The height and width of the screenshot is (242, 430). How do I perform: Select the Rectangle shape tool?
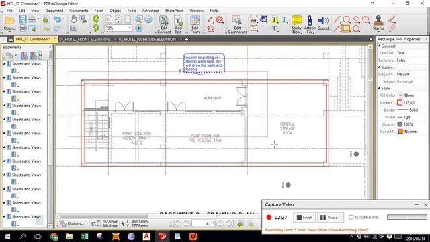[347, 28]
